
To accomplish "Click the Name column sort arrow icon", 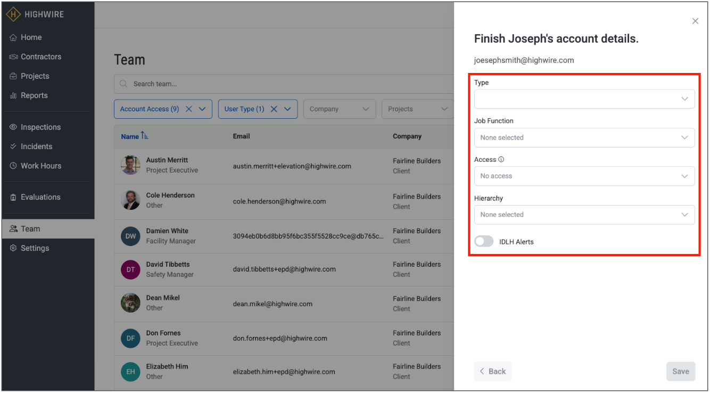I will coord(145,136).
